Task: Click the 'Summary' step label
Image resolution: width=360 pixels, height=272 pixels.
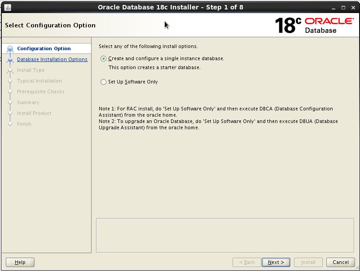Action: (28, 103)
